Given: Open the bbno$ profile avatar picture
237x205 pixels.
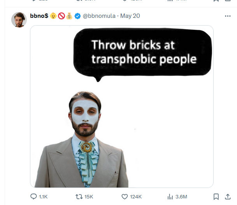Looking at the screenshot, I should pos(19,20).
